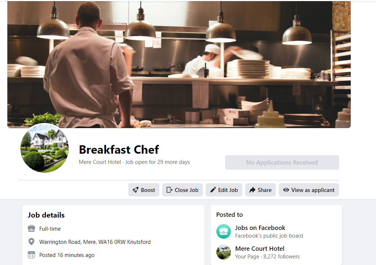
Task: Click the Share button
Action: point(261,190)
